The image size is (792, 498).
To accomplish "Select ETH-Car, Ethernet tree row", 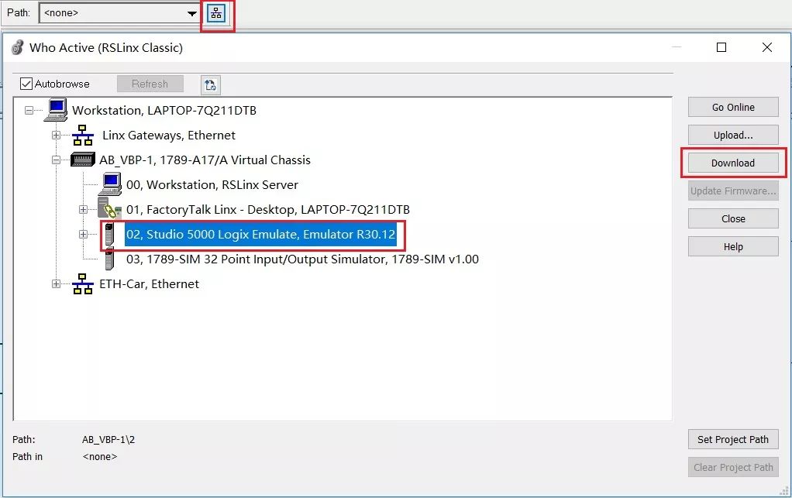I will pos(149,284).
